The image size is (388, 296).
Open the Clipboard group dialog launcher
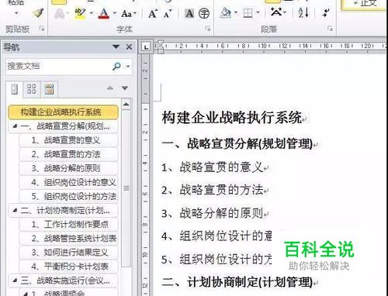[x=41, y=29]
